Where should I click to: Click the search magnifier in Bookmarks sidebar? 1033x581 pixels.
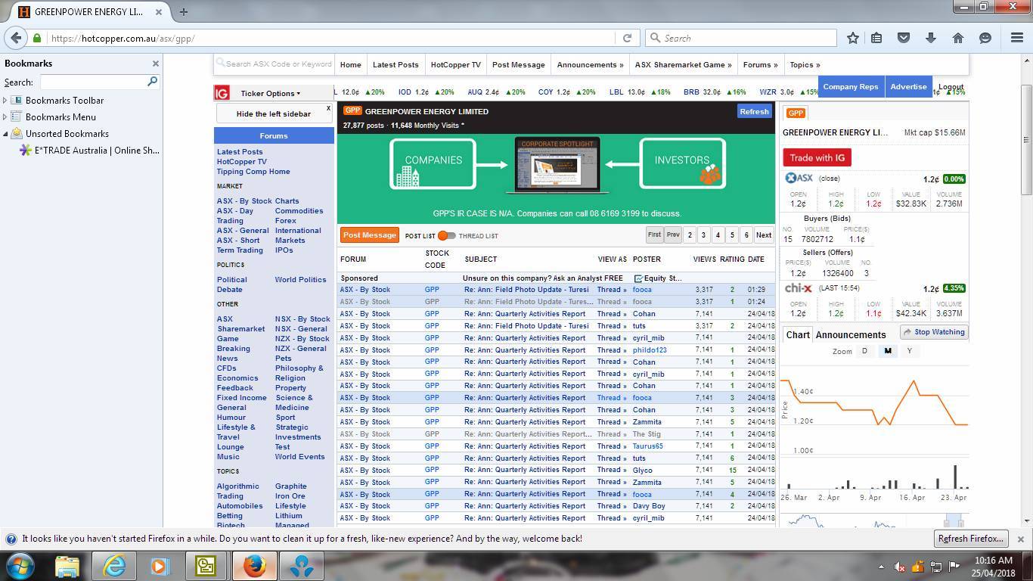point(152,81)
